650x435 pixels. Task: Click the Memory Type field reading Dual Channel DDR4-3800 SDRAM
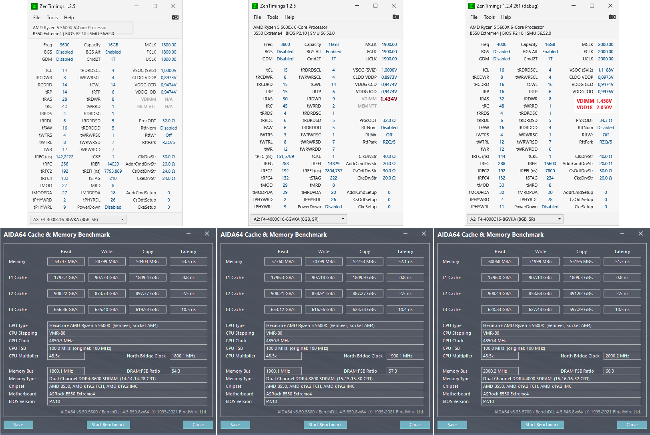click(x=344, y=379)
